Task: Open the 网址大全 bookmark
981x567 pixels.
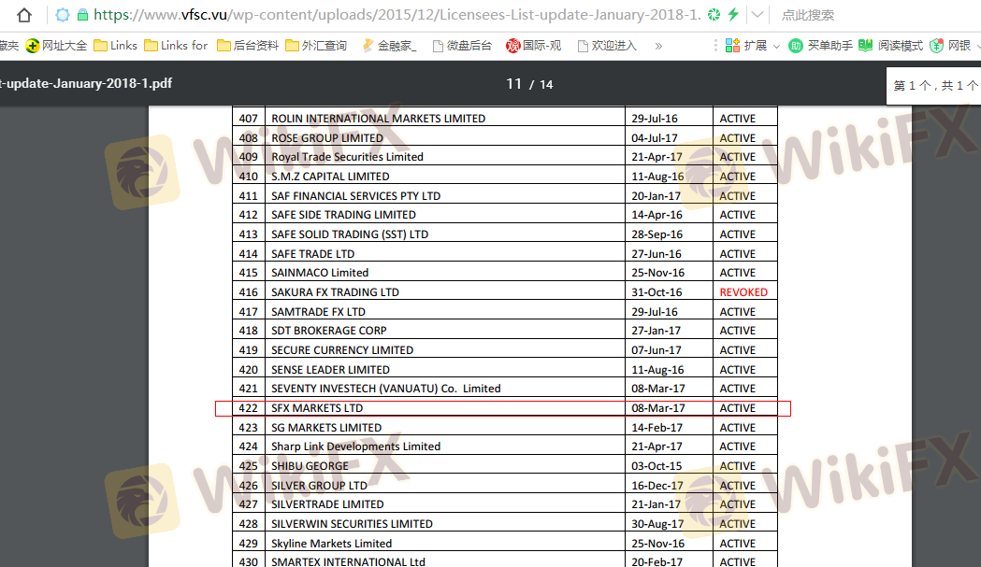Action: tap(56, 45)
